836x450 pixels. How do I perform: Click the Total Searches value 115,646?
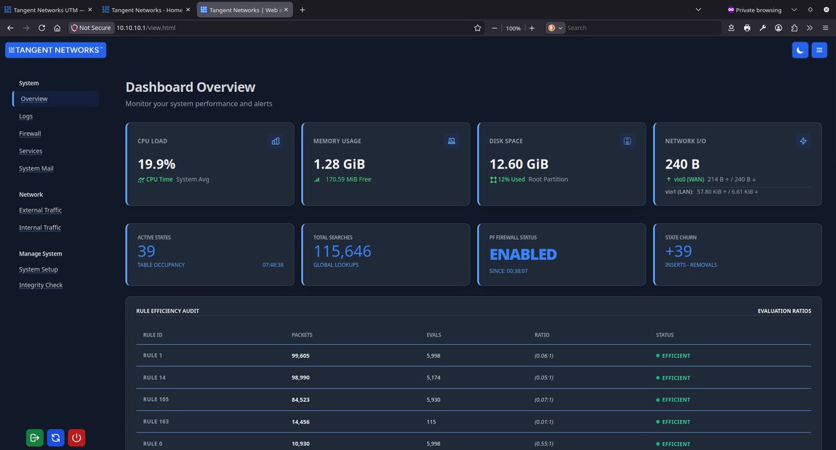pos(342,251)
